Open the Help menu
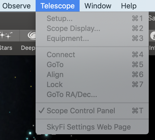 pos(129,6)
